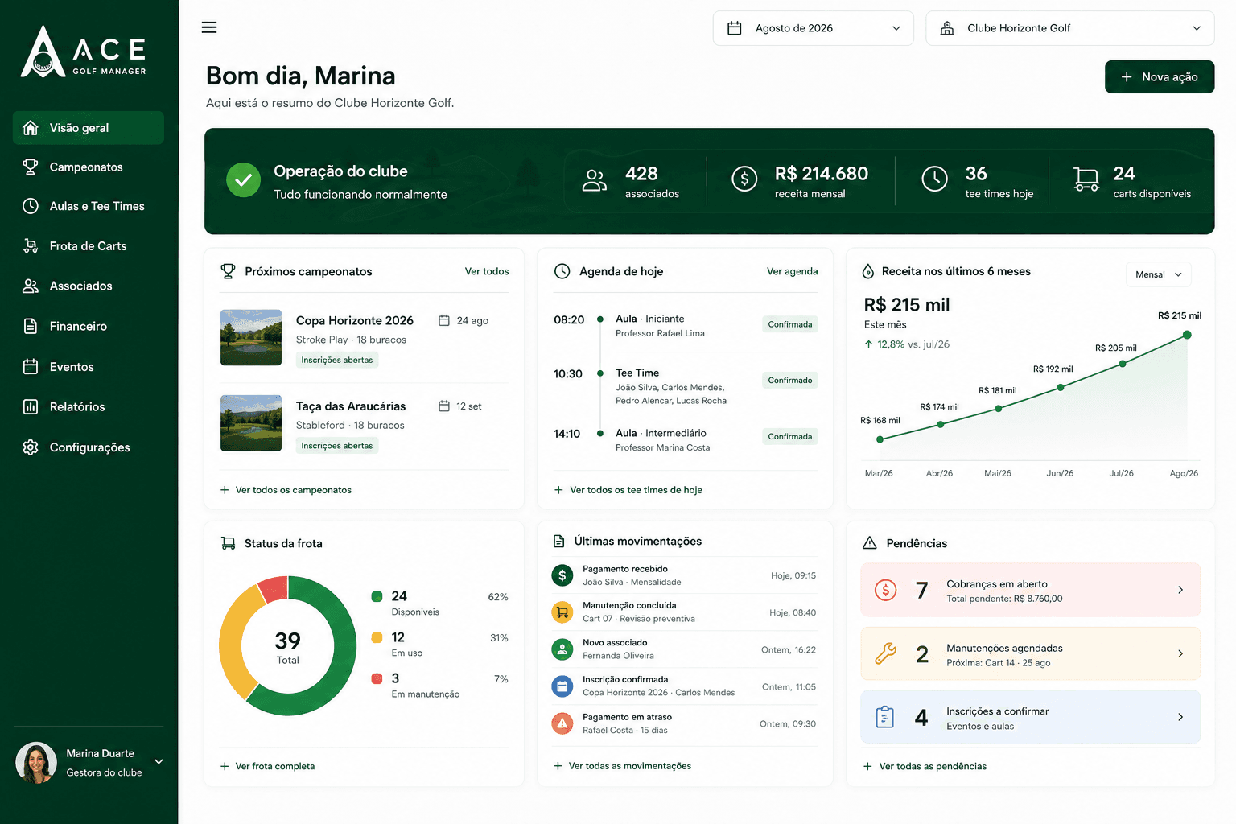
Task: Open the Clube Horizonte Golf club selector
Action: point(1070,28)
